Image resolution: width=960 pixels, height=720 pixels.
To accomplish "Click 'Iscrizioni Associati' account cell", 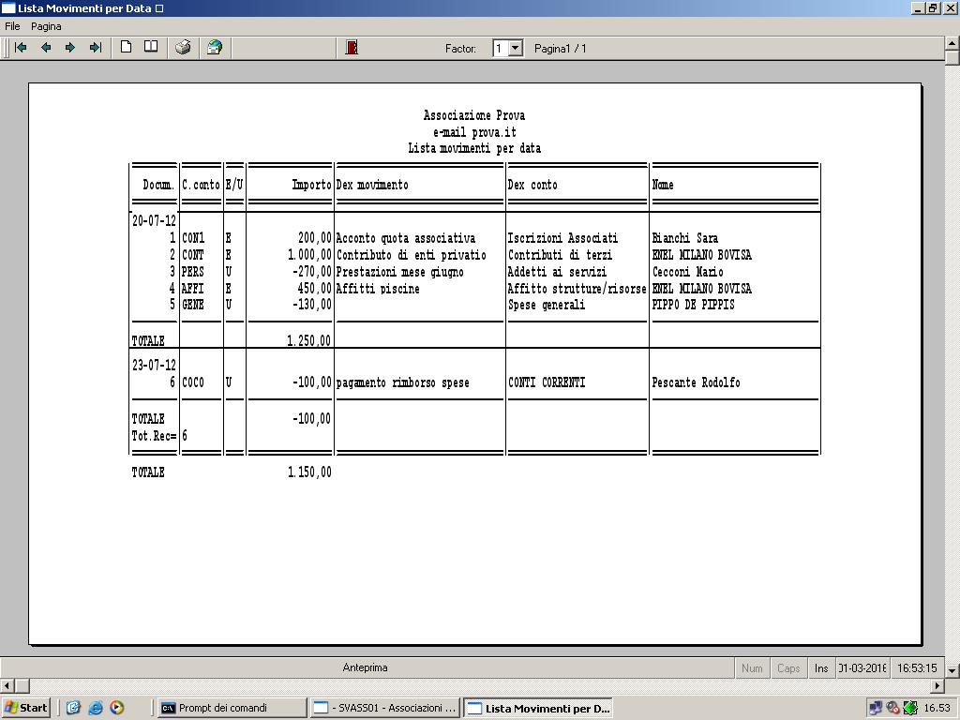I will [562, 237].
